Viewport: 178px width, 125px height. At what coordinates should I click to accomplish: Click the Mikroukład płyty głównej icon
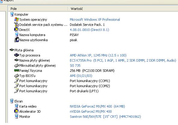[17, 66]
